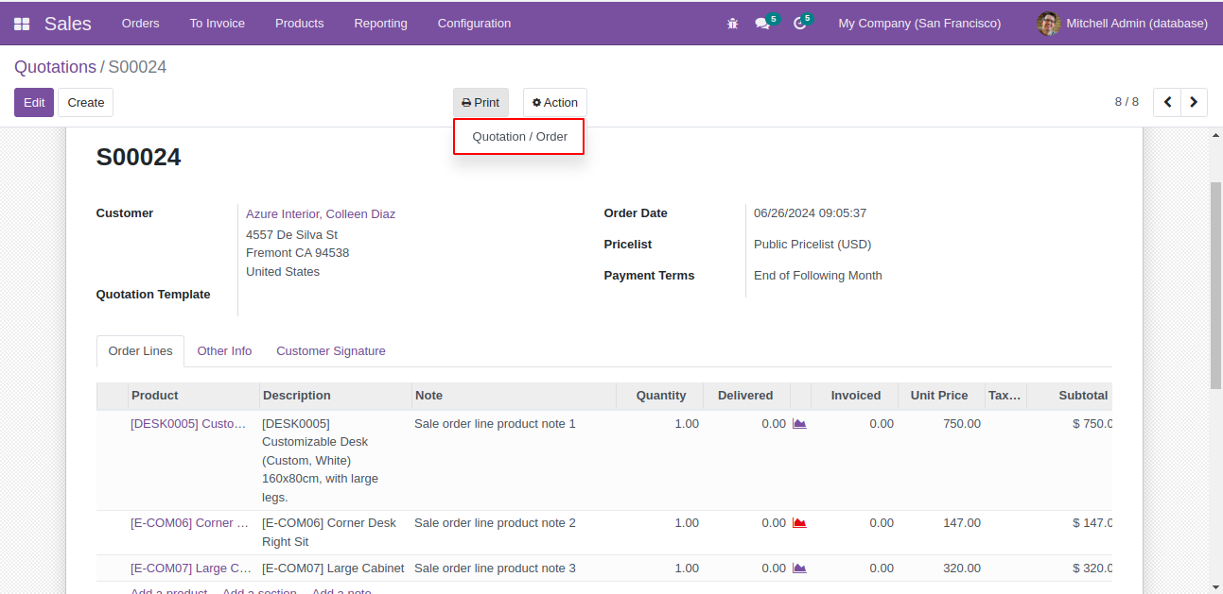Click Mitchell Admin avatar picture

[1048, 24]
